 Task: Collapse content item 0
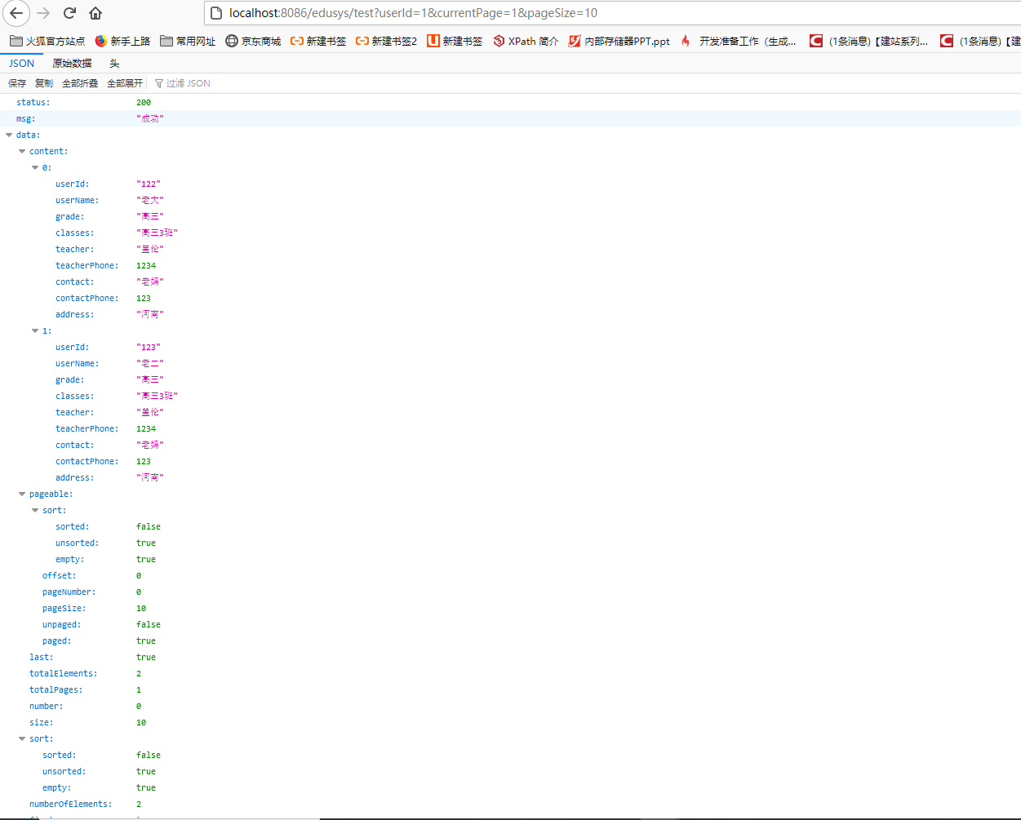pos(35,167)
